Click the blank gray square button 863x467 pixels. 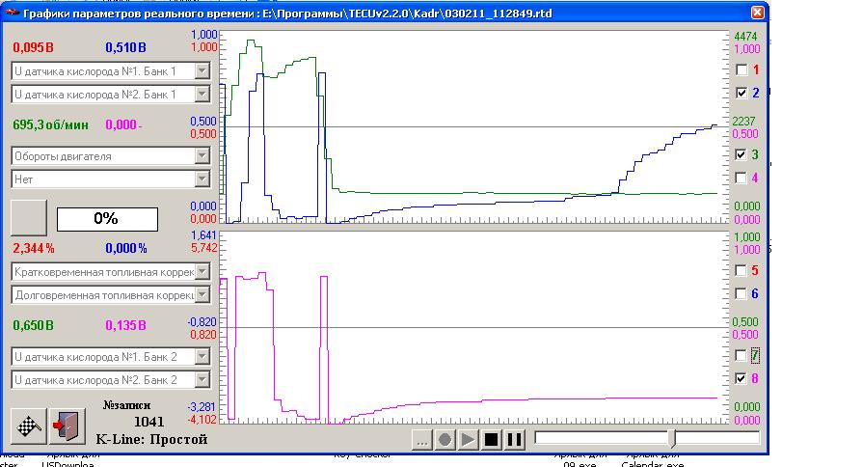tap(28, 218)
